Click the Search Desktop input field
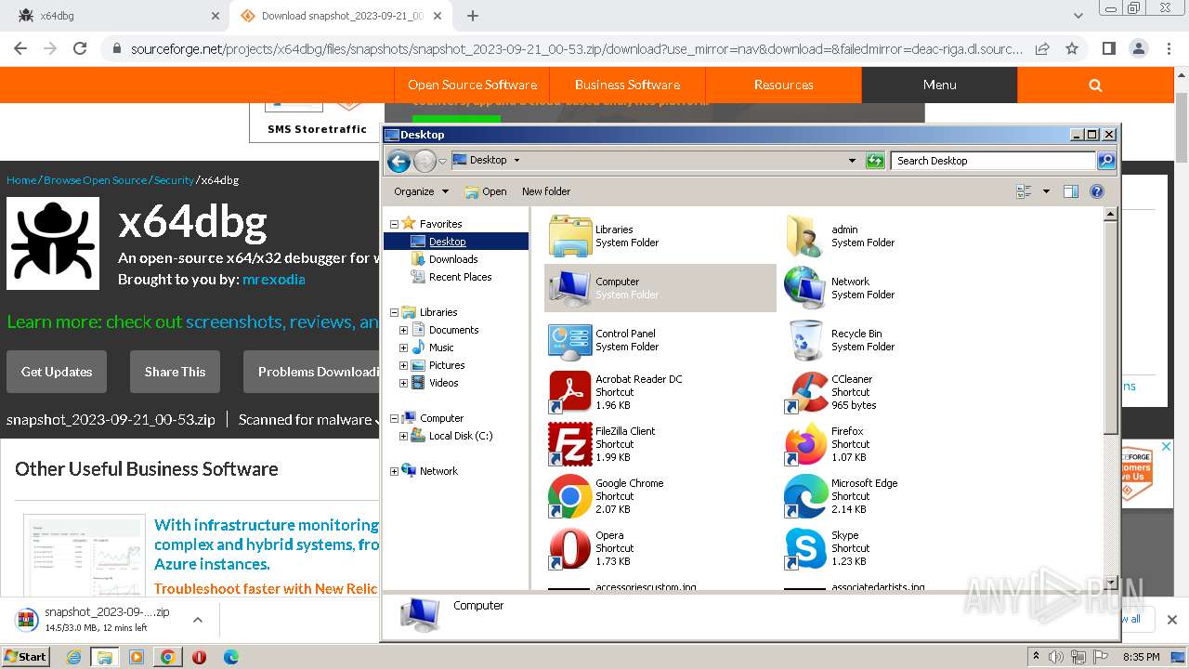The height and width of the screenshot is (669, 1189). point(992,161)
